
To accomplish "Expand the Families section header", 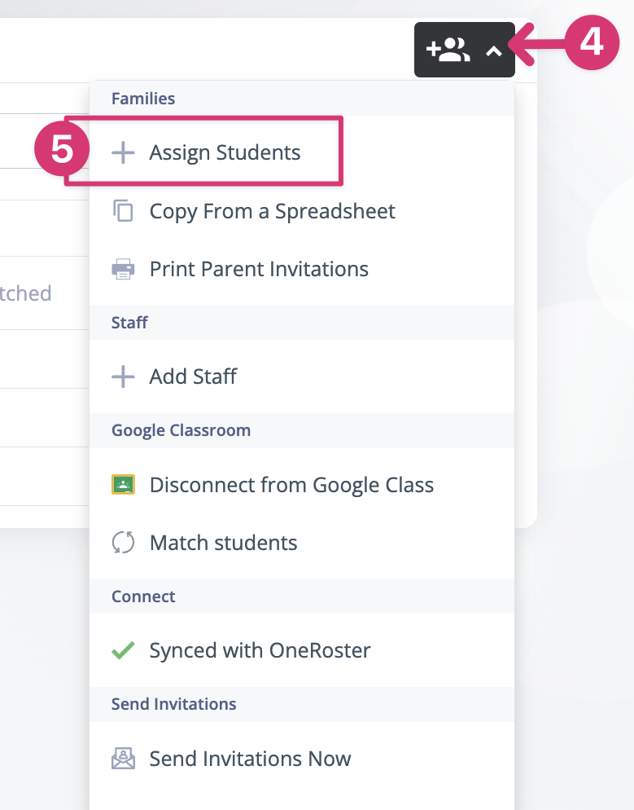I will tap(143, 99).
